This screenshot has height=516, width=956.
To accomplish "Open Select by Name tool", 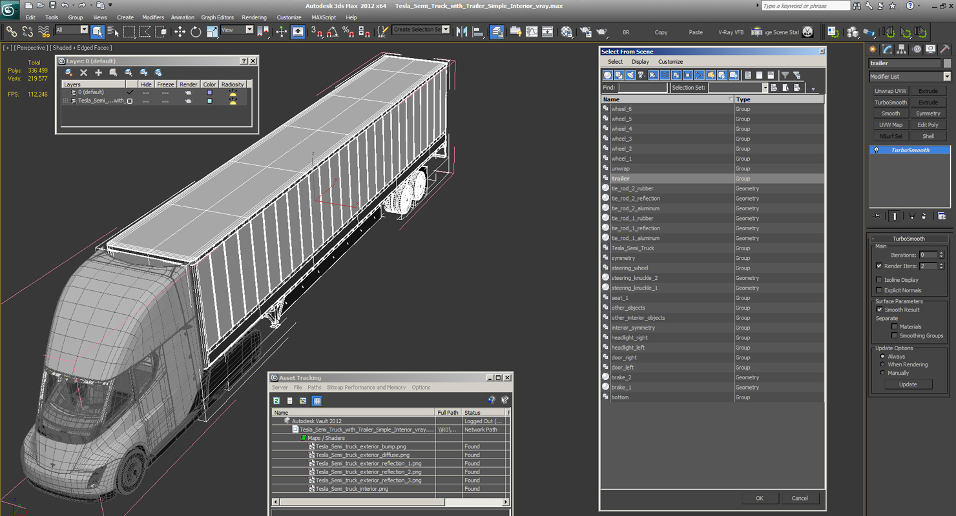I will point(113,31).
